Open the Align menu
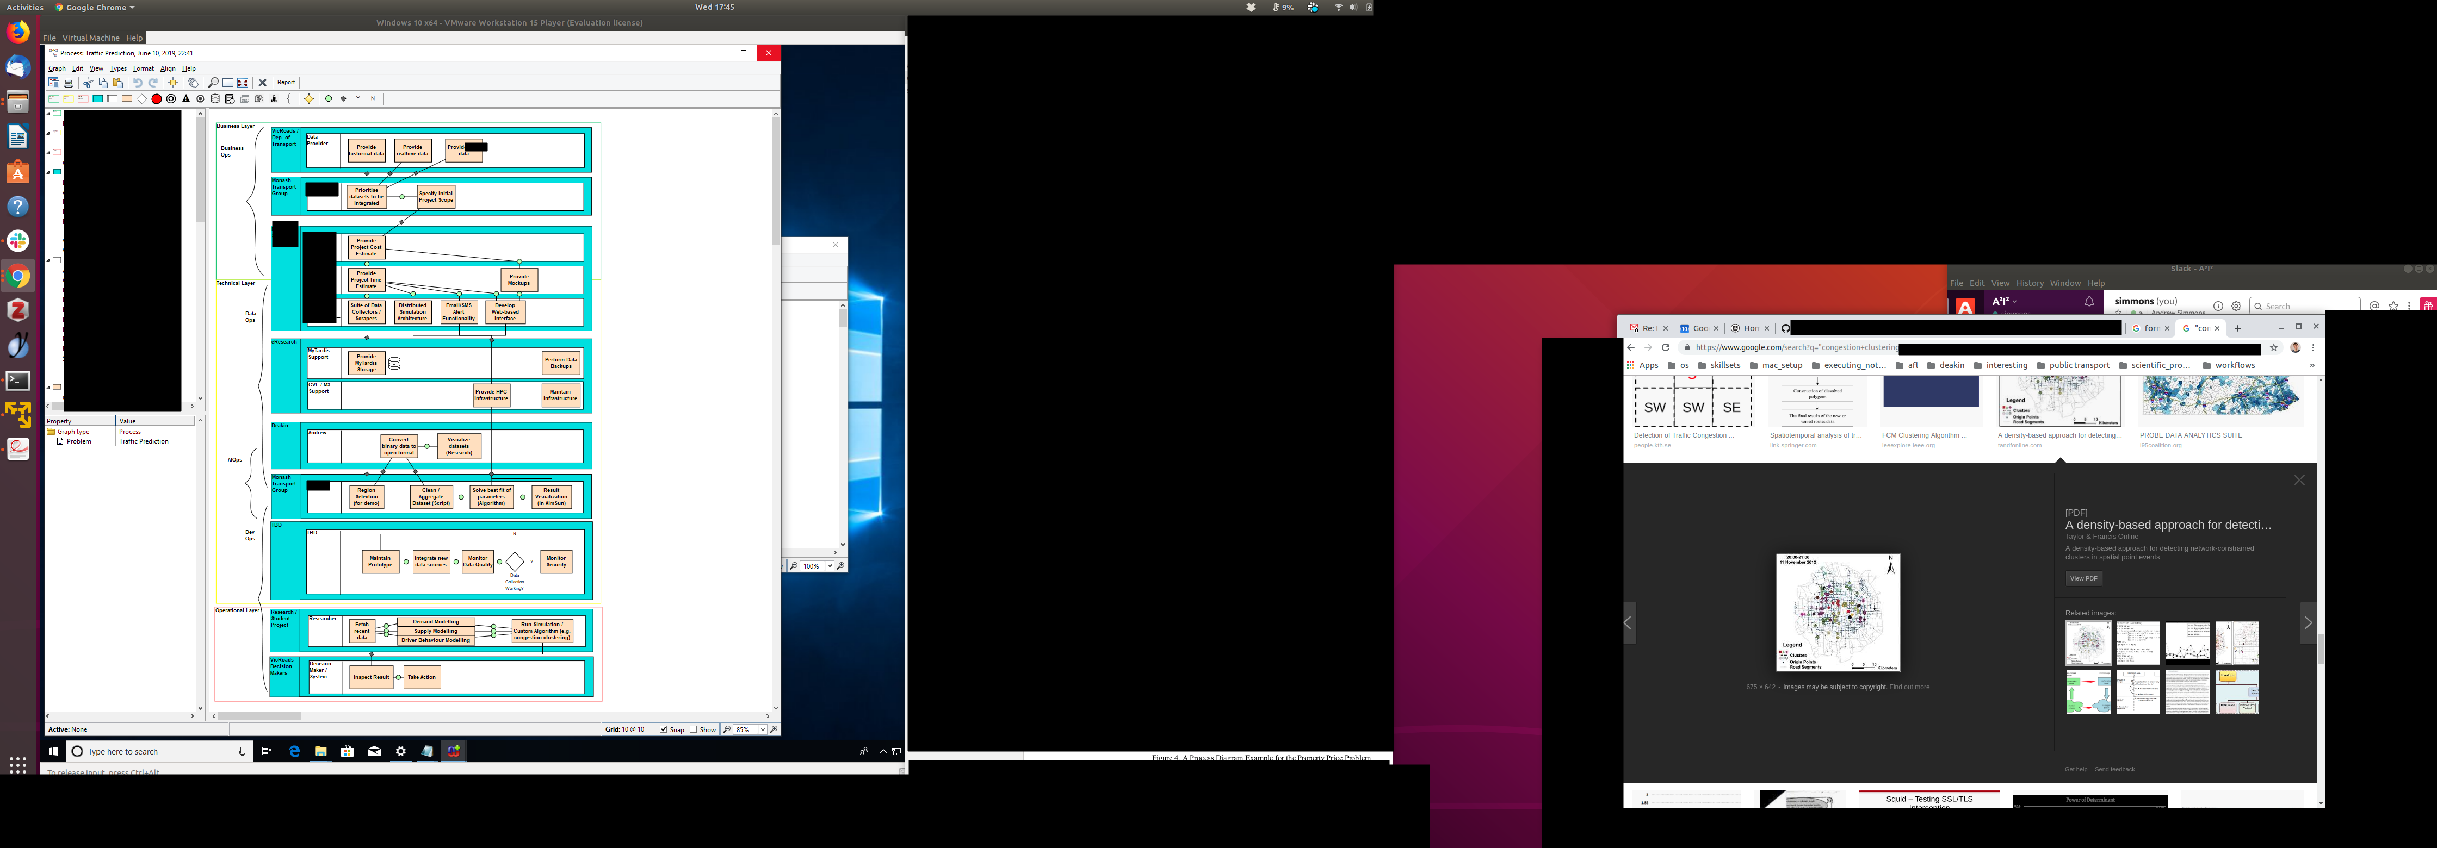This screenshot has height=848, width=2437. tap(168, 68)
